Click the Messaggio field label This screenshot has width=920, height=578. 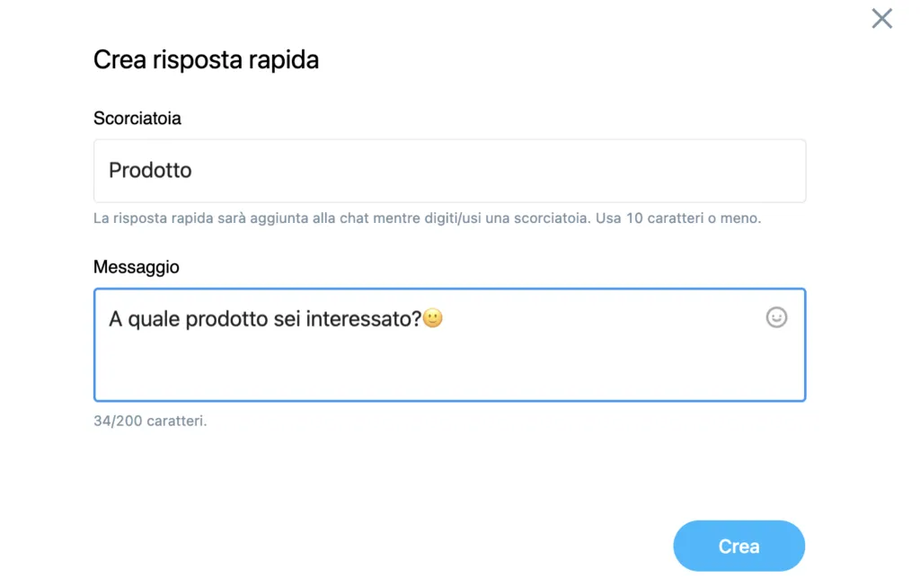137,267
